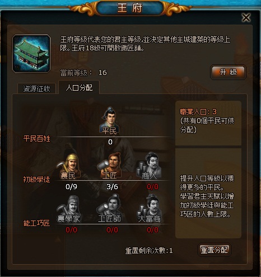The height and width of the screenshot is (277, 261).
Task: Open the 人口分配 tab
Action: point(79,87)
